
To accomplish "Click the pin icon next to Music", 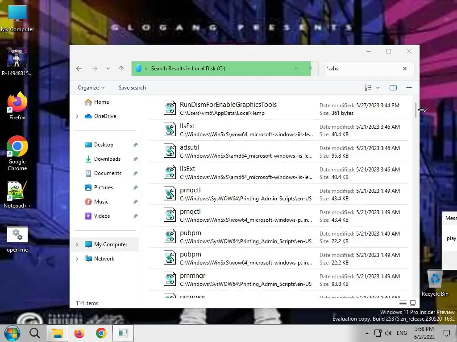I will (x=136, y=202).
